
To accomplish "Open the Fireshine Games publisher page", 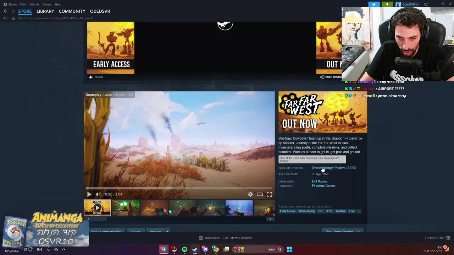I will 323,186.
